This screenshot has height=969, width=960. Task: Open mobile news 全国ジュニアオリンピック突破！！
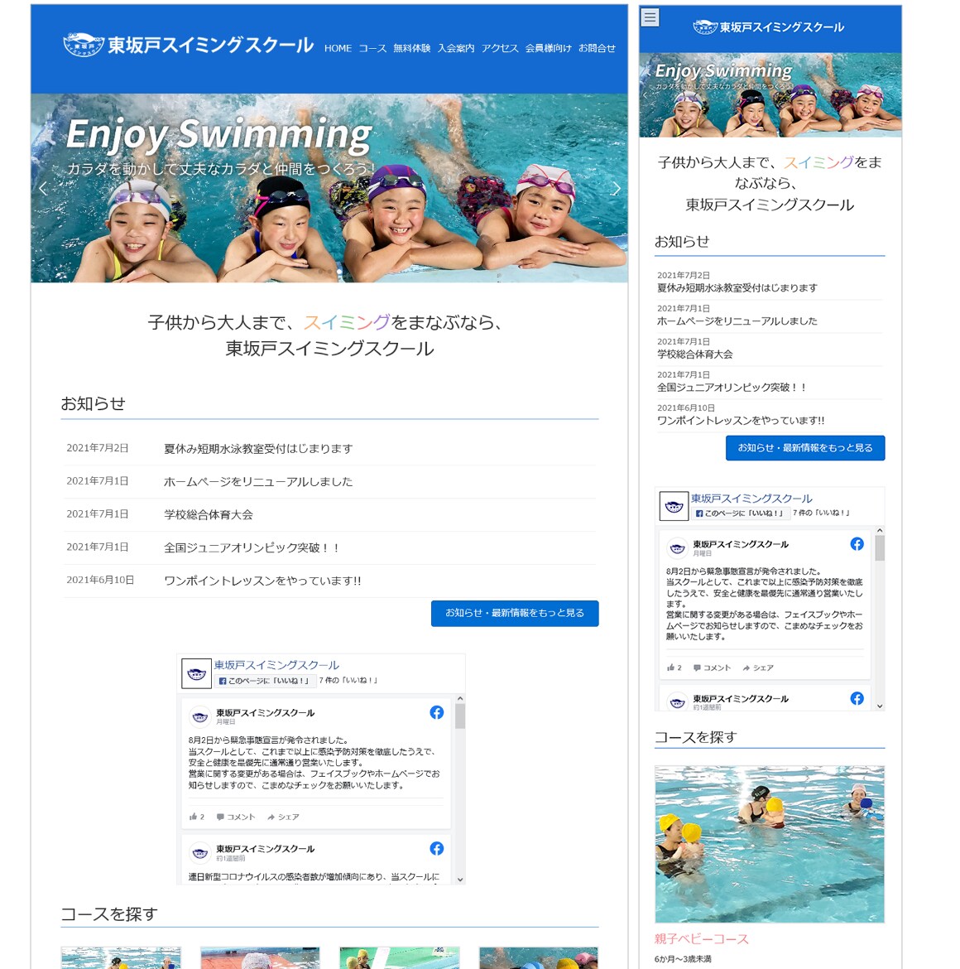coord(732,388)
